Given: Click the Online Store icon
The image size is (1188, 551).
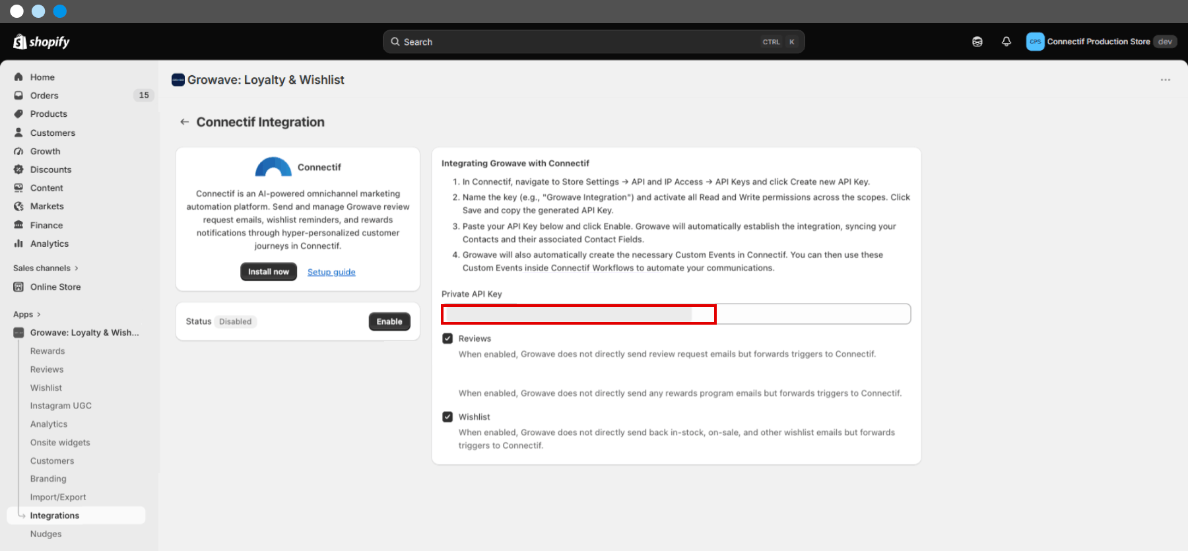Looking at the screenshot, I should tap(18, 287).
